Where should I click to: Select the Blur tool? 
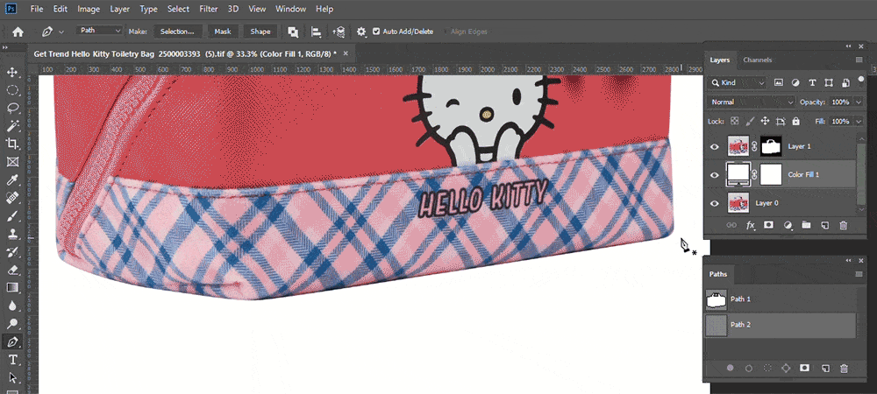point(12,306)
